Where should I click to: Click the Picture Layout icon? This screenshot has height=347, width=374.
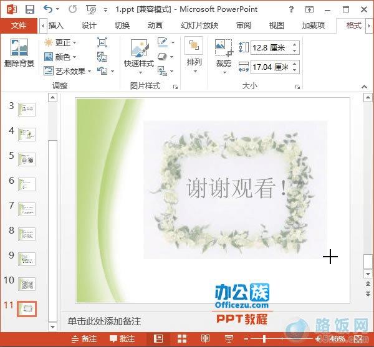tap(162, 71)
